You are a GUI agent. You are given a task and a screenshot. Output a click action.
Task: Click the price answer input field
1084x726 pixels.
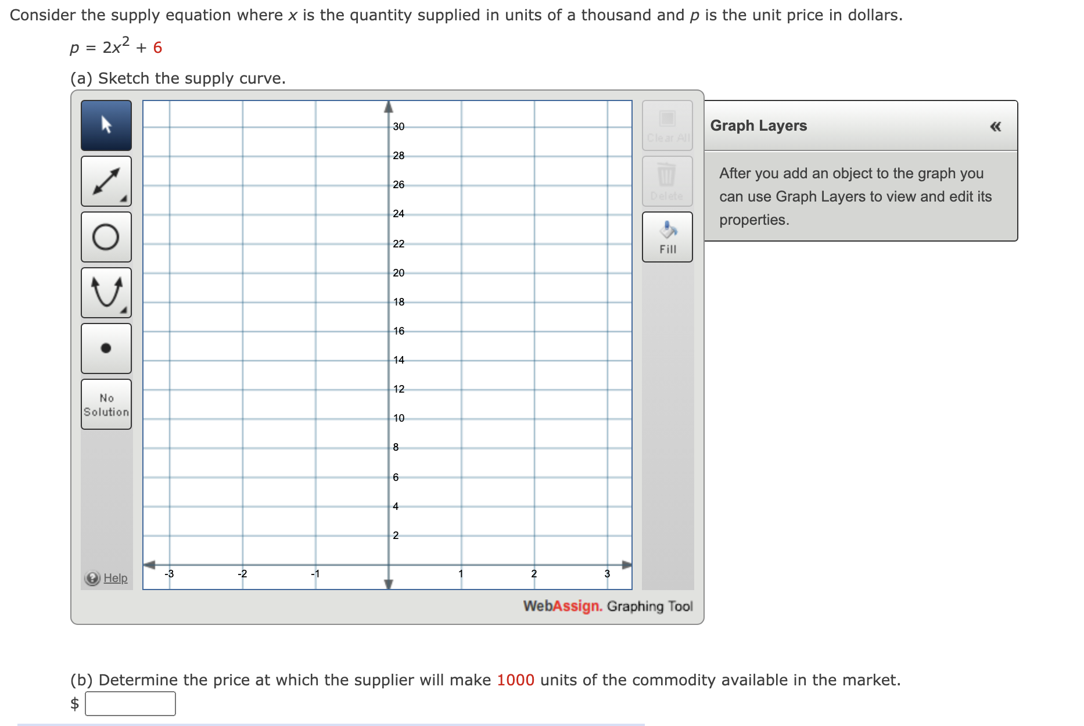click(130, 703)
